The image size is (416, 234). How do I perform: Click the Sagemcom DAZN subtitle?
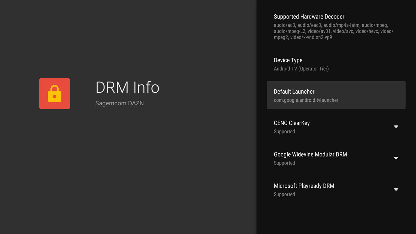(119, 103)
